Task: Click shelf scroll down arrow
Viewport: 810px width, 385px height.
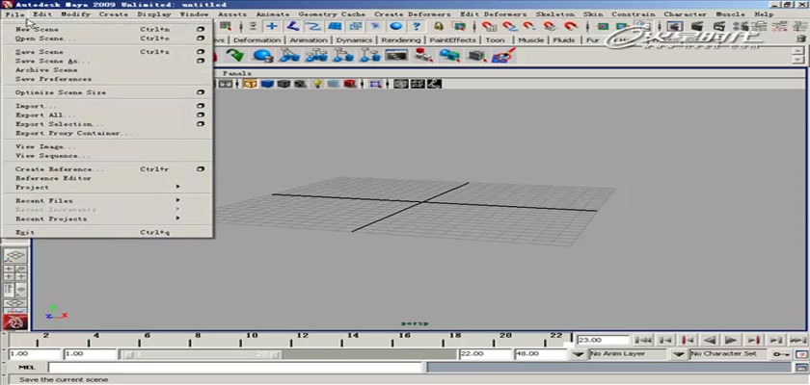Action: tap(798, 60)
